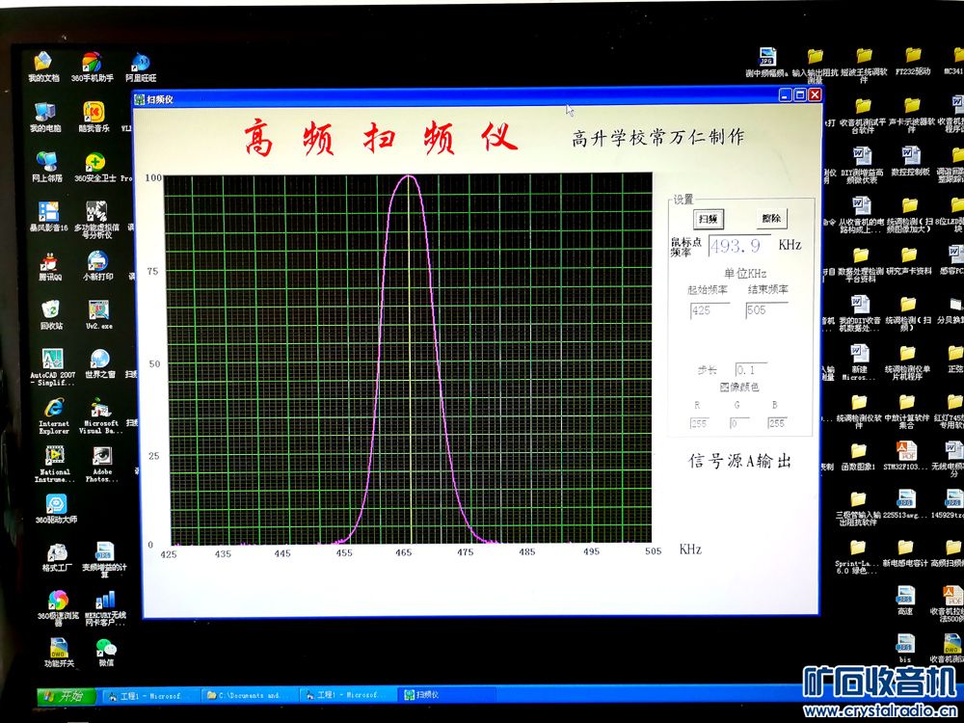Select the 函数图象1 folder
The height and width of the screenshot is (723, 964).
pyautogui.click(x=858, y=457)
